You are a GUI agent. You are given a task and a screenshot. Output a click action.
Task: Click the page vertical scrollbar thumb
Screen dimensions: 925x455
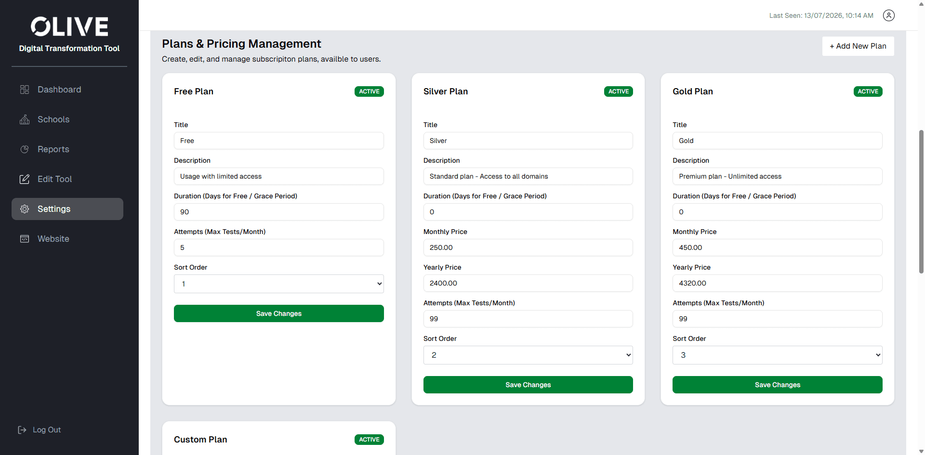coord(921,201)
